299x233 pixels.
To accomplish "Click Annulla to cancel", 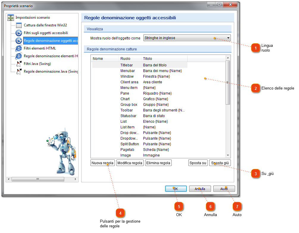I will pos(200,189).
